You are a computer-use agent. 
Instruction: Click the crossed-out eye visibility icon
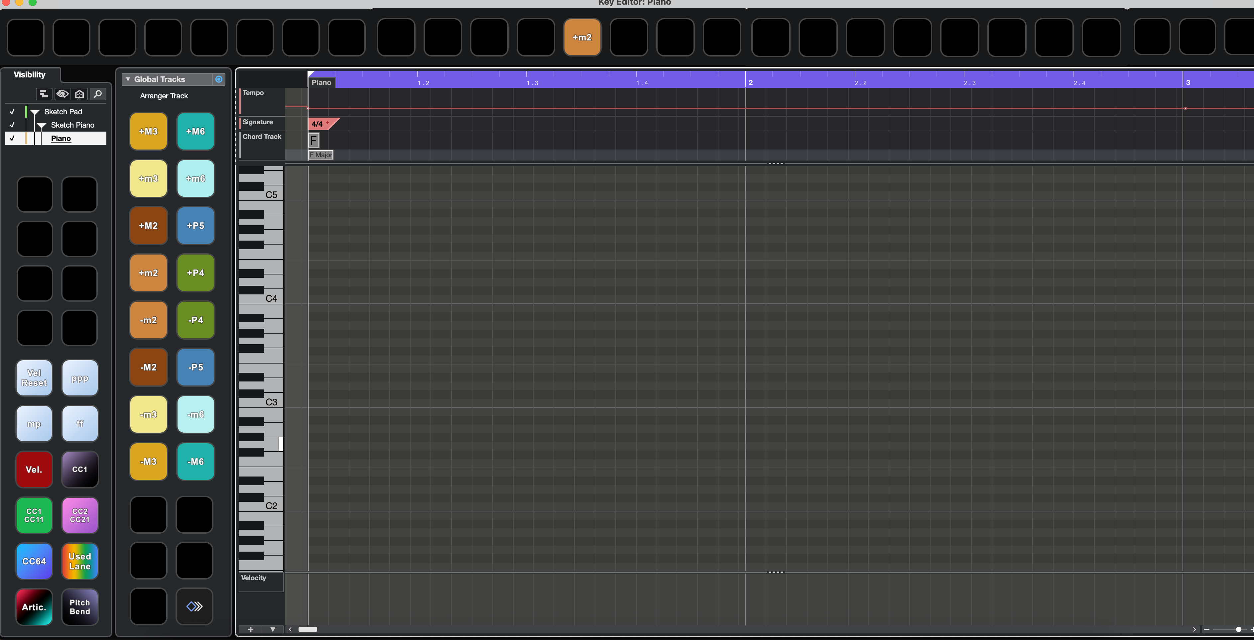62,94
